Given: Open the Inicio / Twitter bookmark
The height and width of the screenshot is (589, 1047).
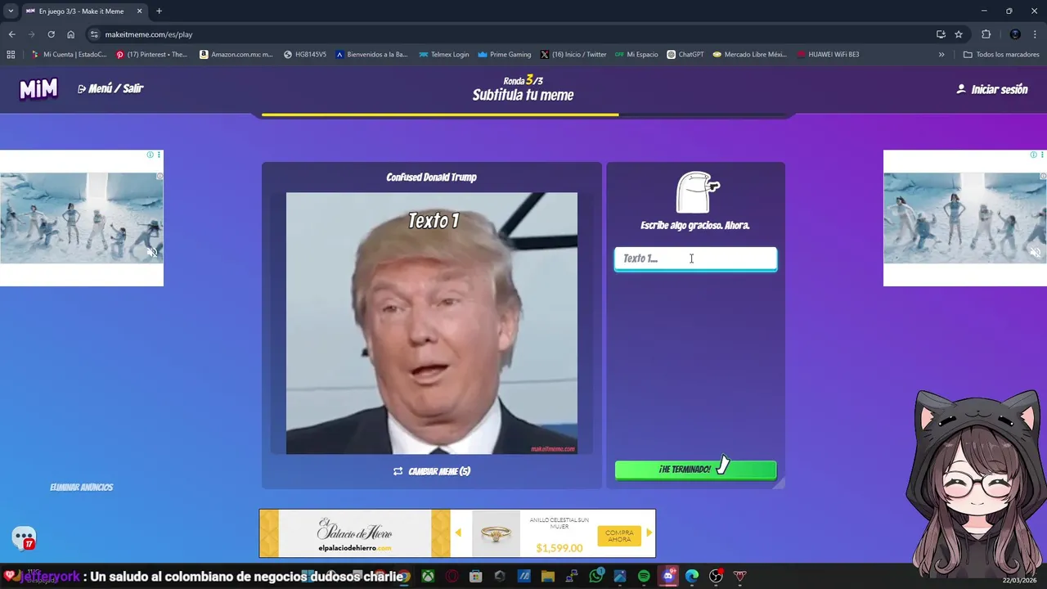Looking at the screenshot, I should tap(573, 55).
